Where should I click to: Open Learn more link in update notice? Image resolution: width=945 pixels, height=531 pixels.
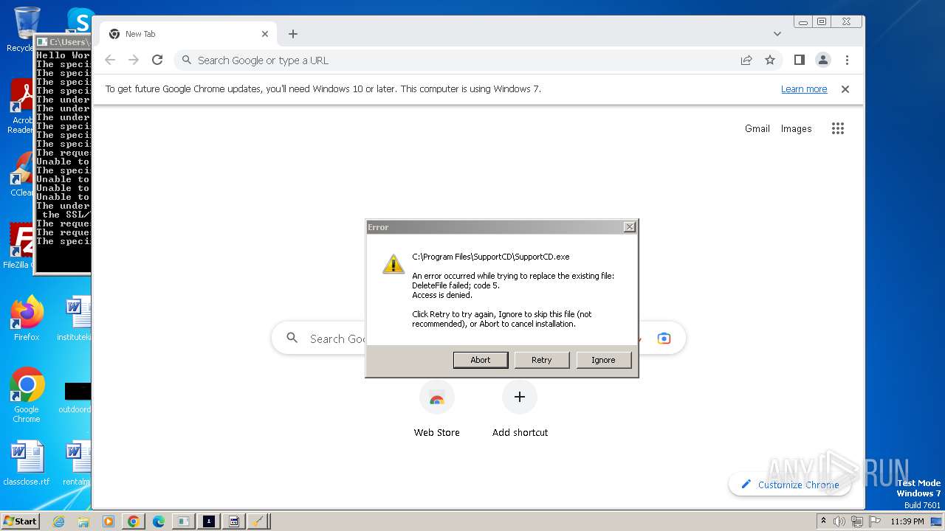(x=804, y=89)
